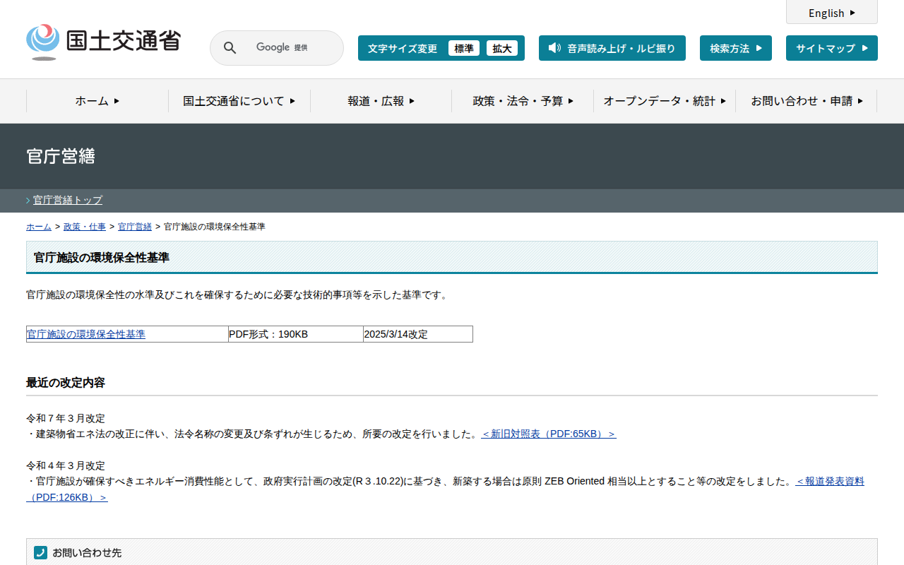Open the 検索方法 page
904x565 pixels.
(x=735, y=48)
